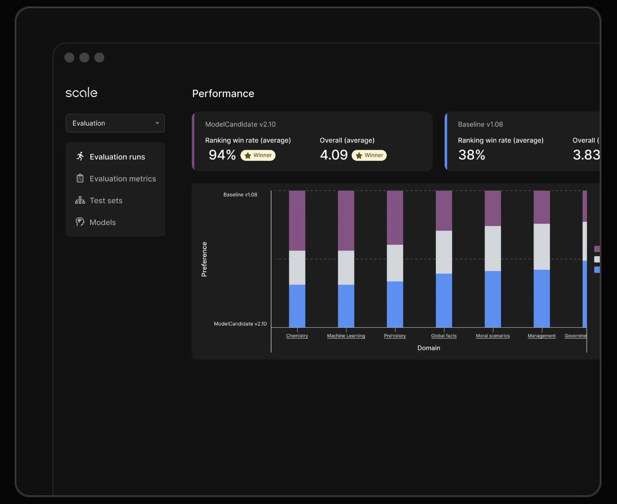Select the Prehistory domain label

pos(395,336)
